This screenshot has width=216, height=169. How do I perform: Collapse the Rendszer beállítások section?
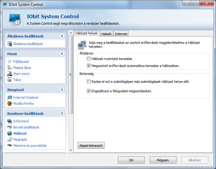pyautogui.click(x=62, y=113)
